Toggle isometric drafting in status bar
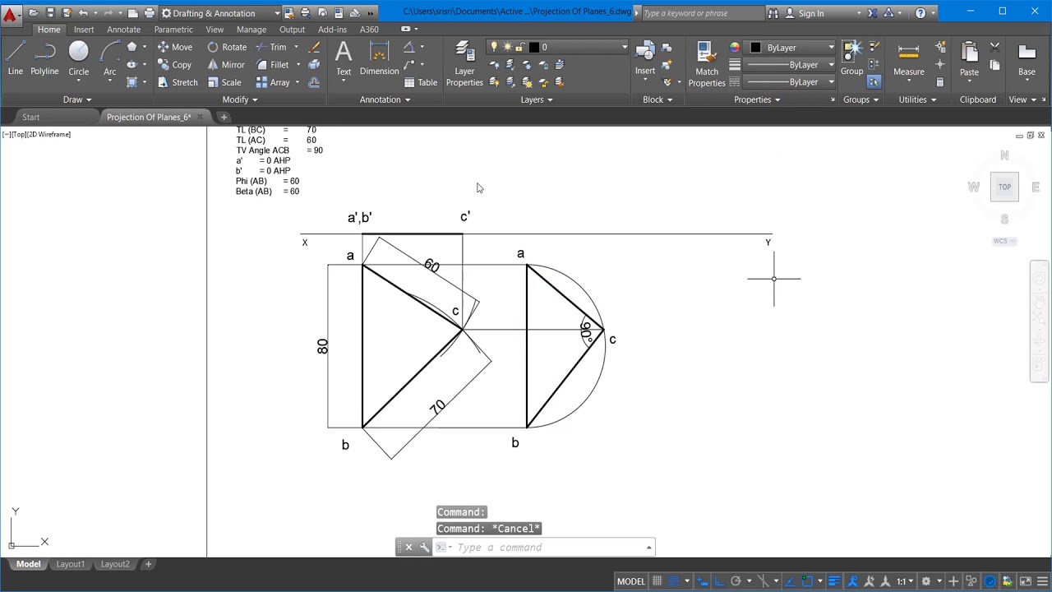 pyautogui.click(x=763, y=581)
